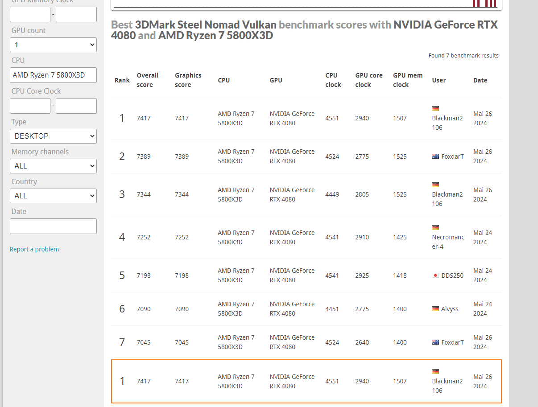
Task: Click the CPU clock column header
Action: [333, 80]
